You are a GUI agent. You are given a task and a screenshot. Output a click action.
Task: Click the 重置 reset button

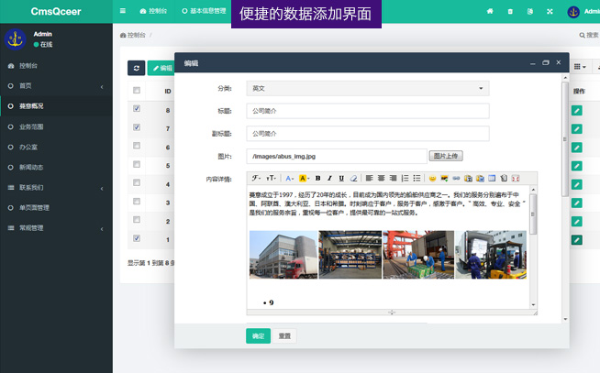coord(284,336)
